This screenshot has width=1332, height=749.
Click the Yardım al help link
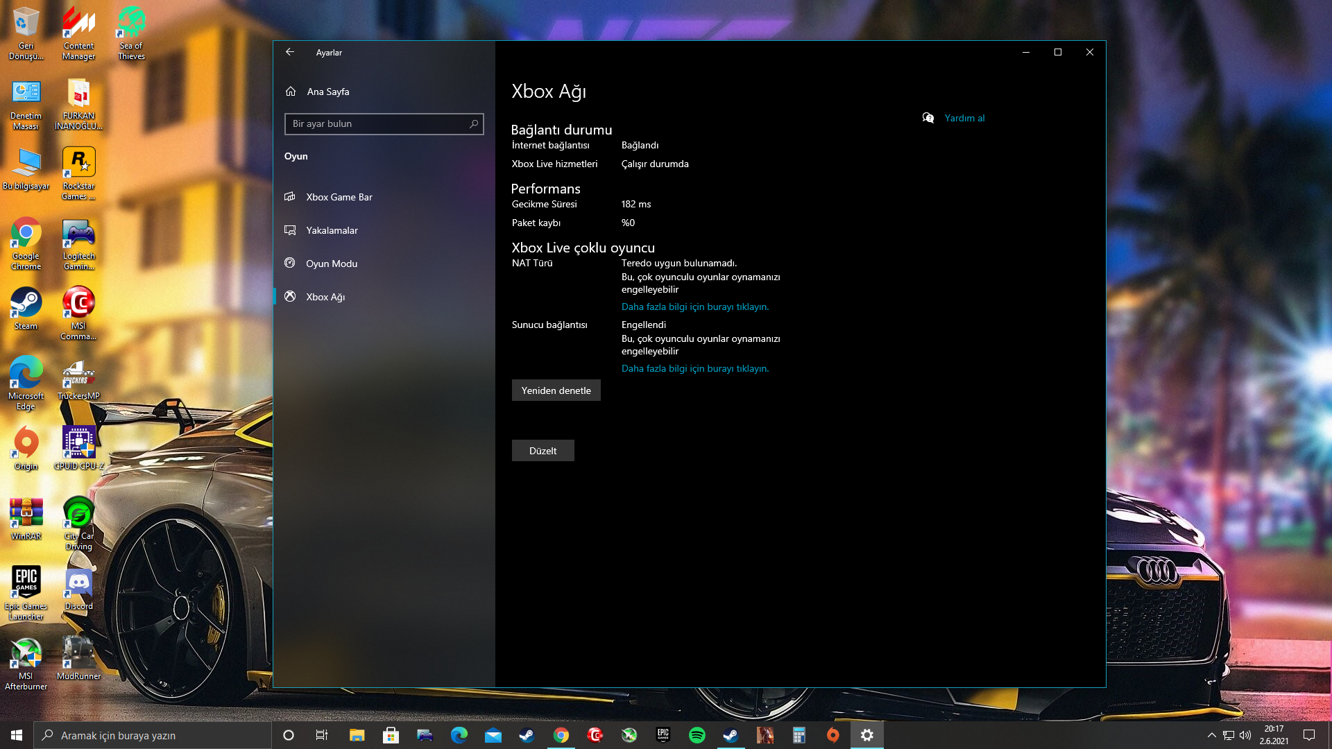coord(964,118)
